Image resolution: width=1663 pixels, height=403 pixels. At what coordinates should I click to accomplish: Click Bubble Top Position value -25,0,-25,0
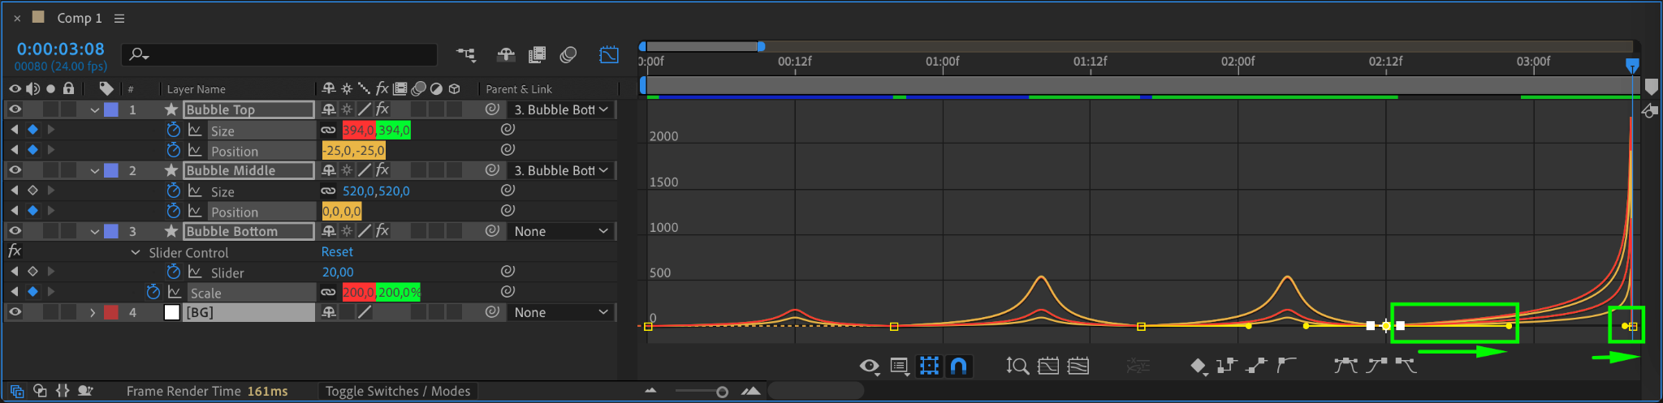point(354,151)
